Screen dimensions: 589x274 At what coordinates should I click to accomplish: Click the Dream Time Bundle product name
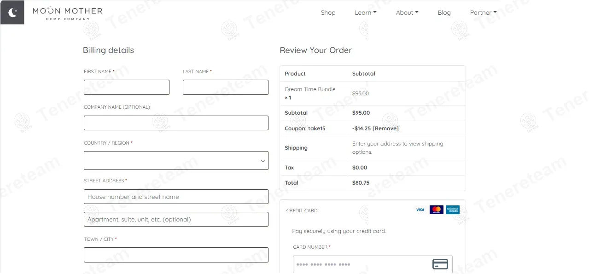pyautogui.click(x=310, y=89)
